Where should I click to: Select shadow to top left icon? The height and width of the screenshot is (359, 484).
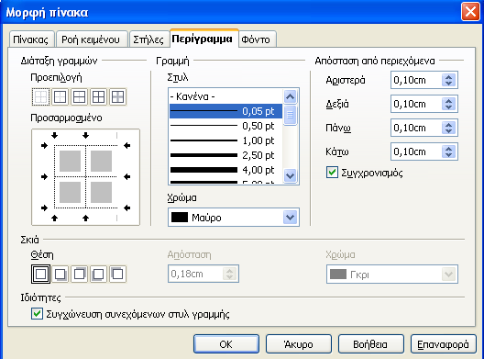click(117, 274)
